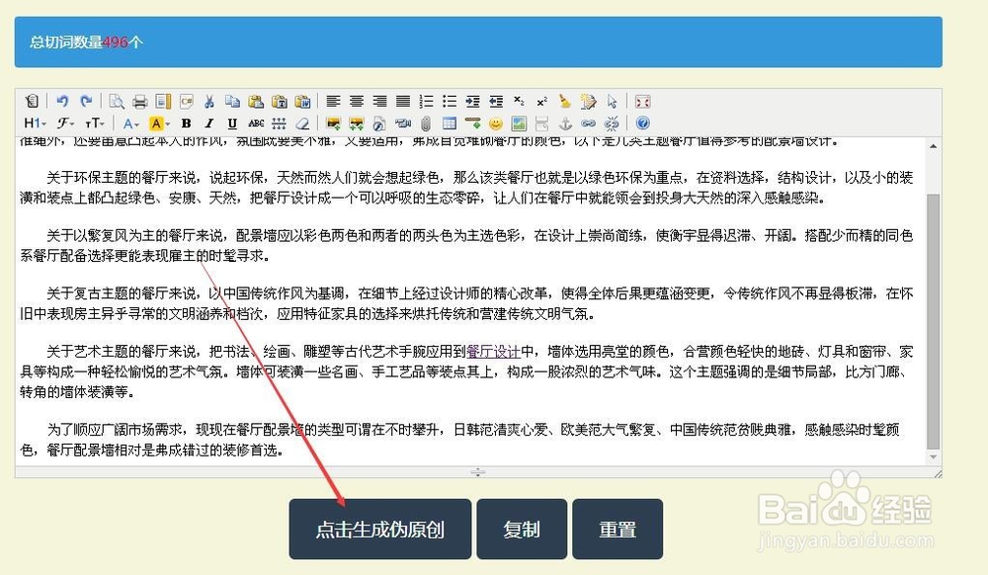
Task: Insert a bulleted list
Action: click(450, 102)
